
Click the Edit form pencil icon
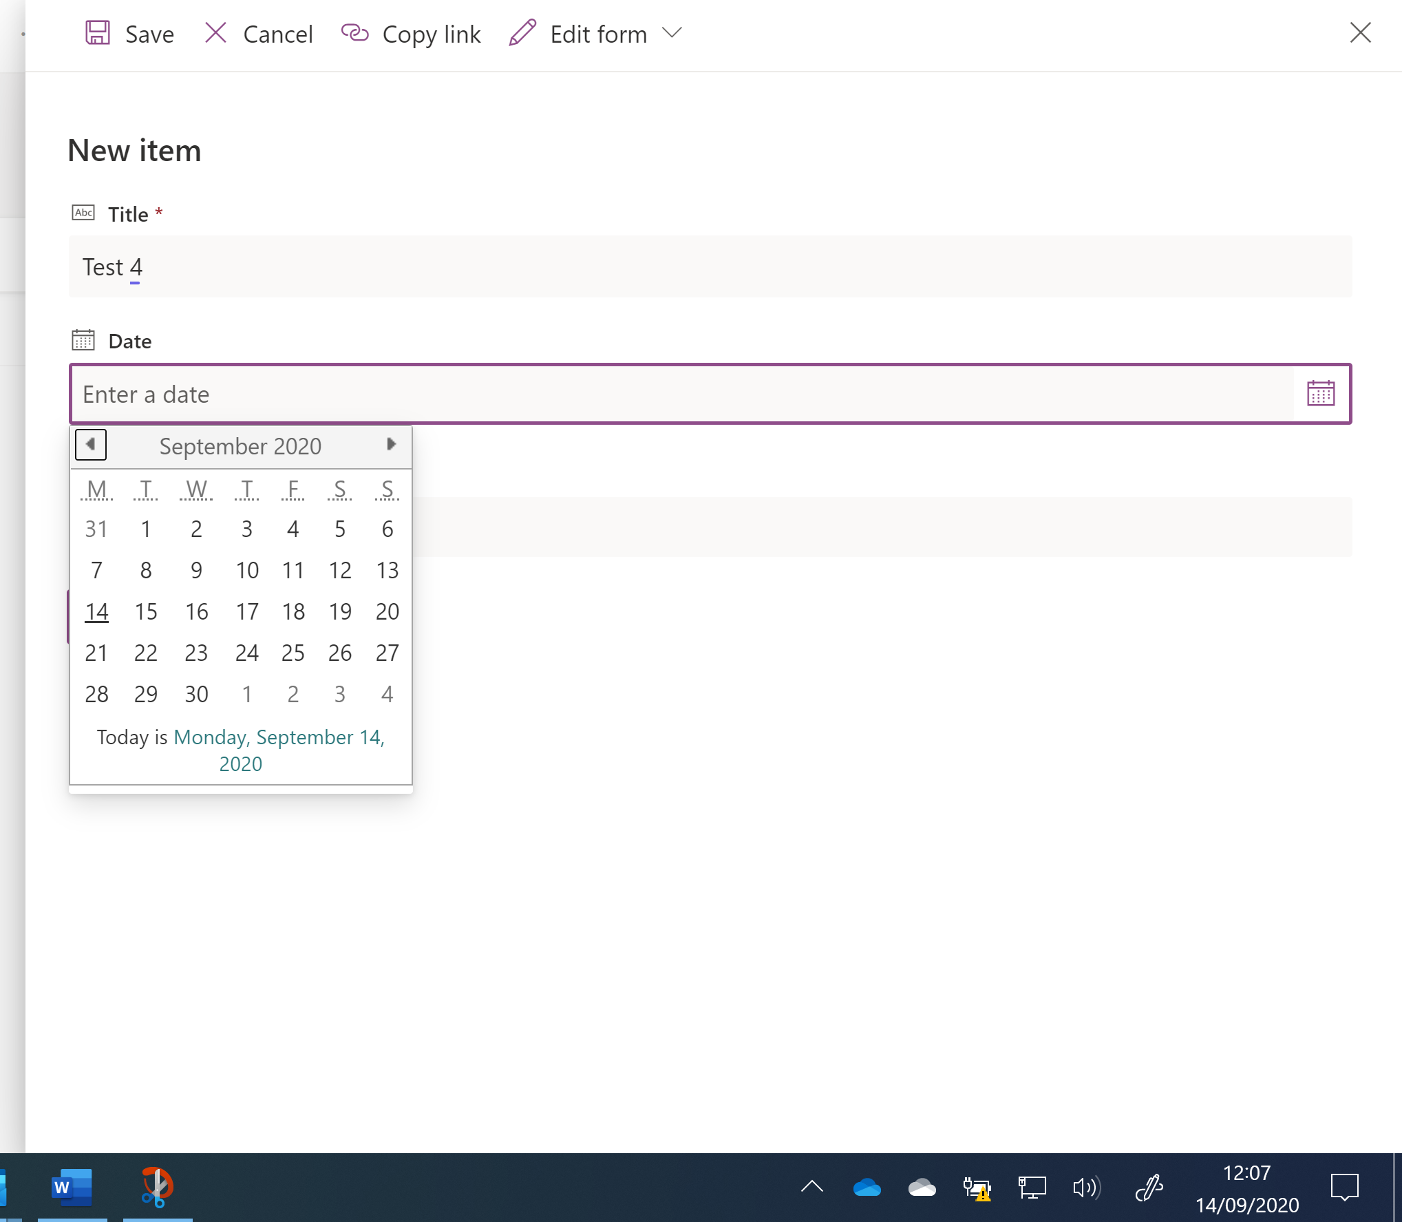coord(522,33)
